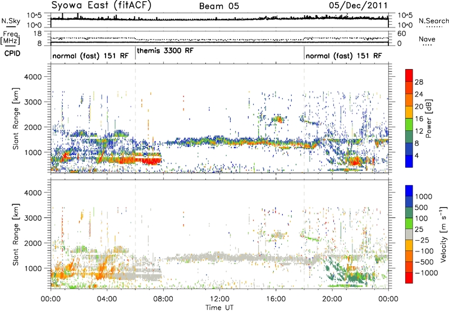This screenshot has width=449, height=311.
Task: Click the velocity colorbar label '500'
Action: pyautogui.click(x=421, y=207)
